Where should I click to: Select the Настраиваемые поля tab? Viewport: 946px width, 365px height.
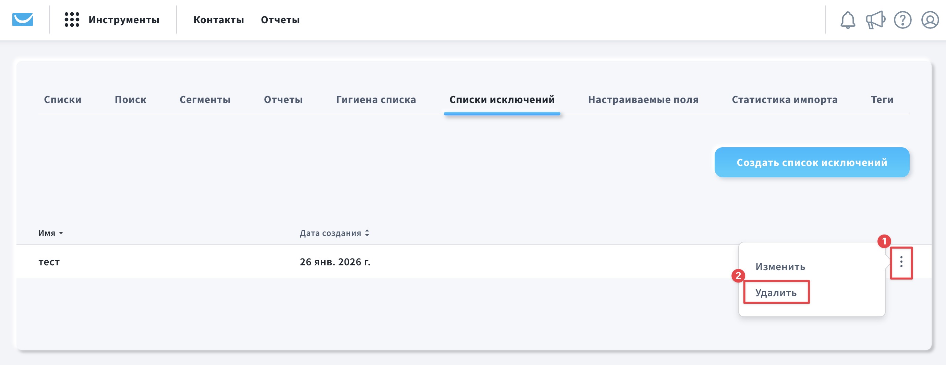(x=643, y=99)
